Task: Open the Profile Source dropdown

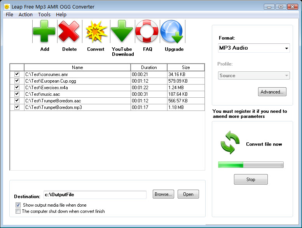Action: click(254, 76)
